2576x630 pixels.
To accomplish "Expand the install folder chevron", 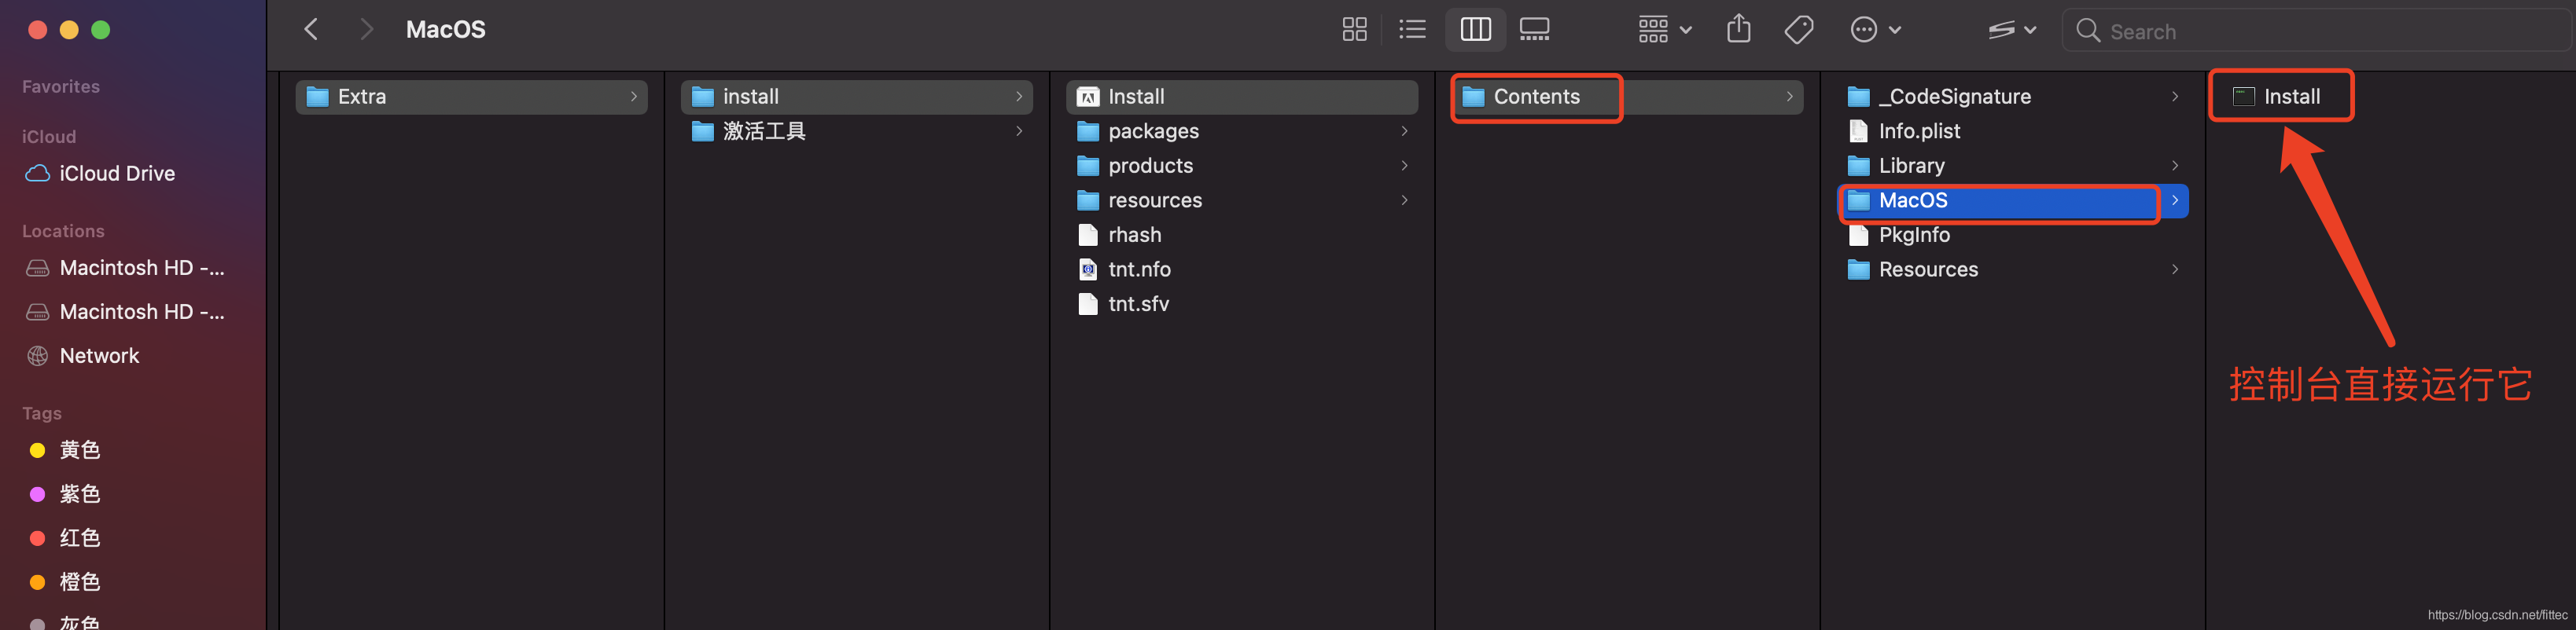I will [1019, 97].
